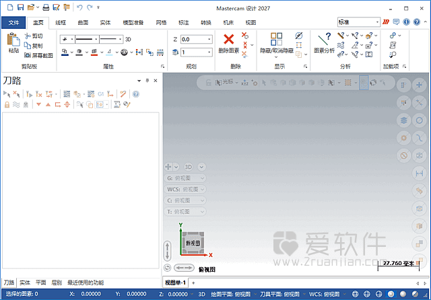The height and width of the screenshot is (300, 431).
Task: Click the 绘图平面: 俯视图 status entry
Action: pos(231,294)
